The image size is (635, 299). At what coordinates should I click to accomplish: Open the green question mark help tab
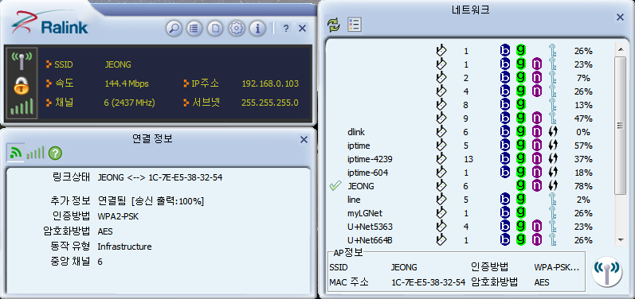click(55, 153)
